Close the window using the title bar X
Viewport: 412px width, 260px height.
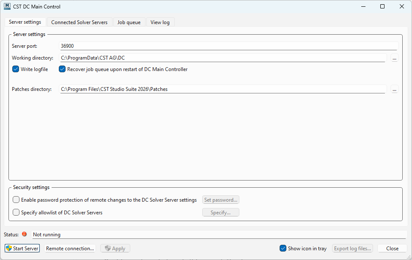pyautogui.click(x=401, y=6)
